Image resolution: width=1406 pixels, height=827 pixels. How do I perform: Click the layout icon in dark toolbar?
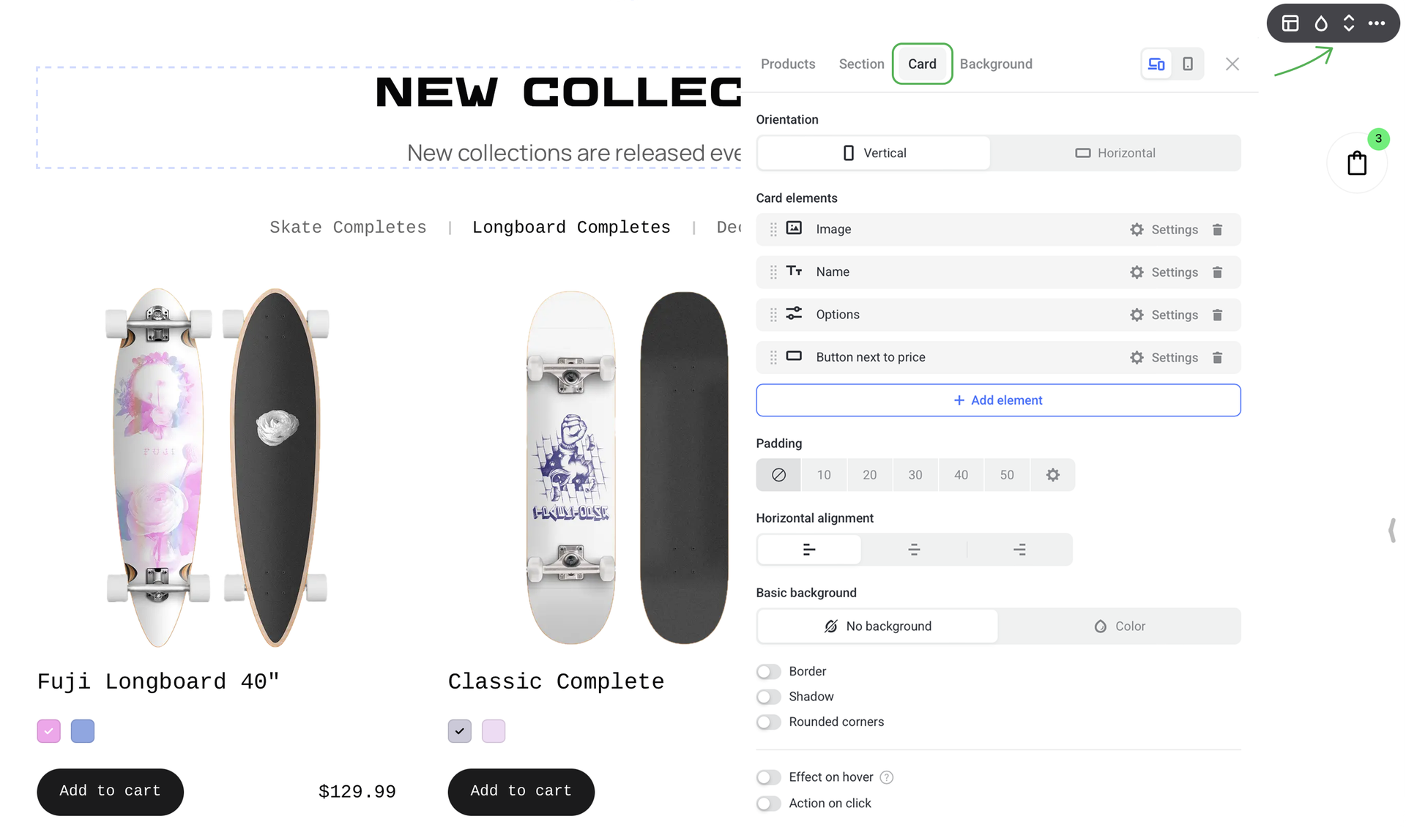1290,23
